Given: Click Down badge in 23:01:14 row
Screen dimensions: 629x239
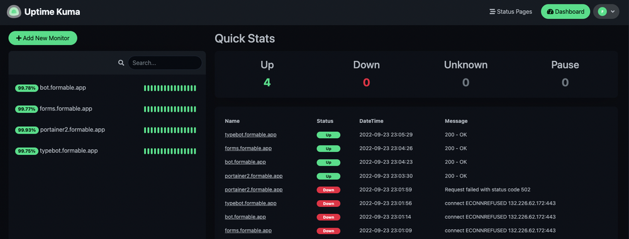Looking at the screenshot, I should pos(328,217).
